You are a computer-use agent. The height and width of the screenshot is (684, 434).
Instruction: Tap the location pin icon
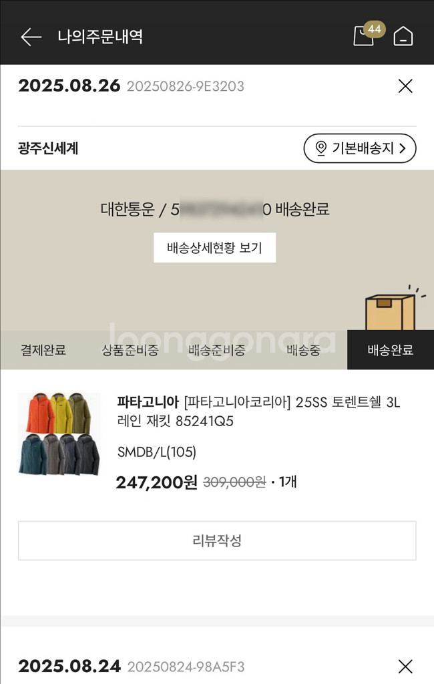(x=320, y=148)
